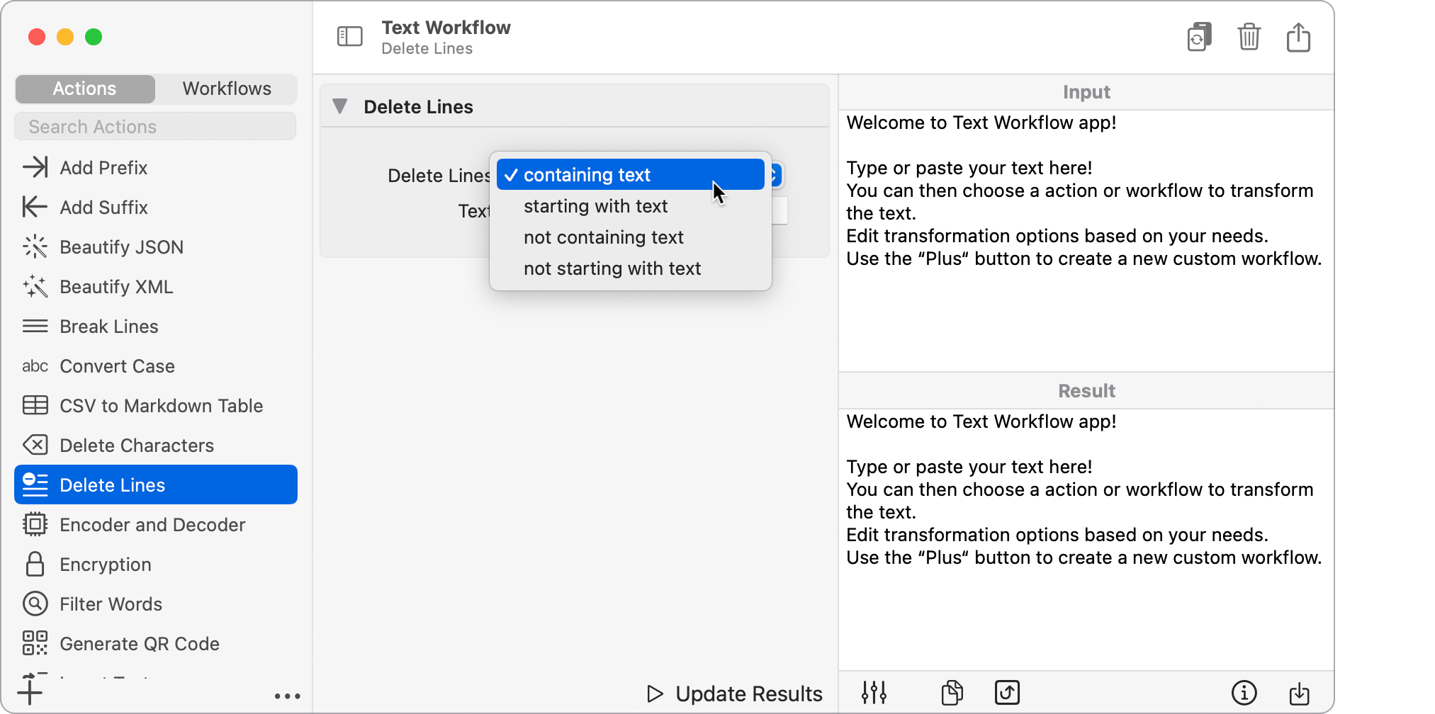Viewport: 1435px width, 714px height.
Task: Click the info circle icon
Action: [1244, 692]
